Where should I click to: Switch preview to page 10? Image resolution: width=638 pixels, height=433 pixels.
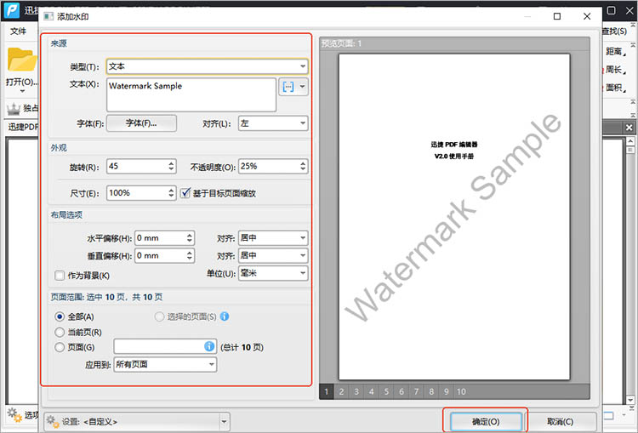pos(461,391)
